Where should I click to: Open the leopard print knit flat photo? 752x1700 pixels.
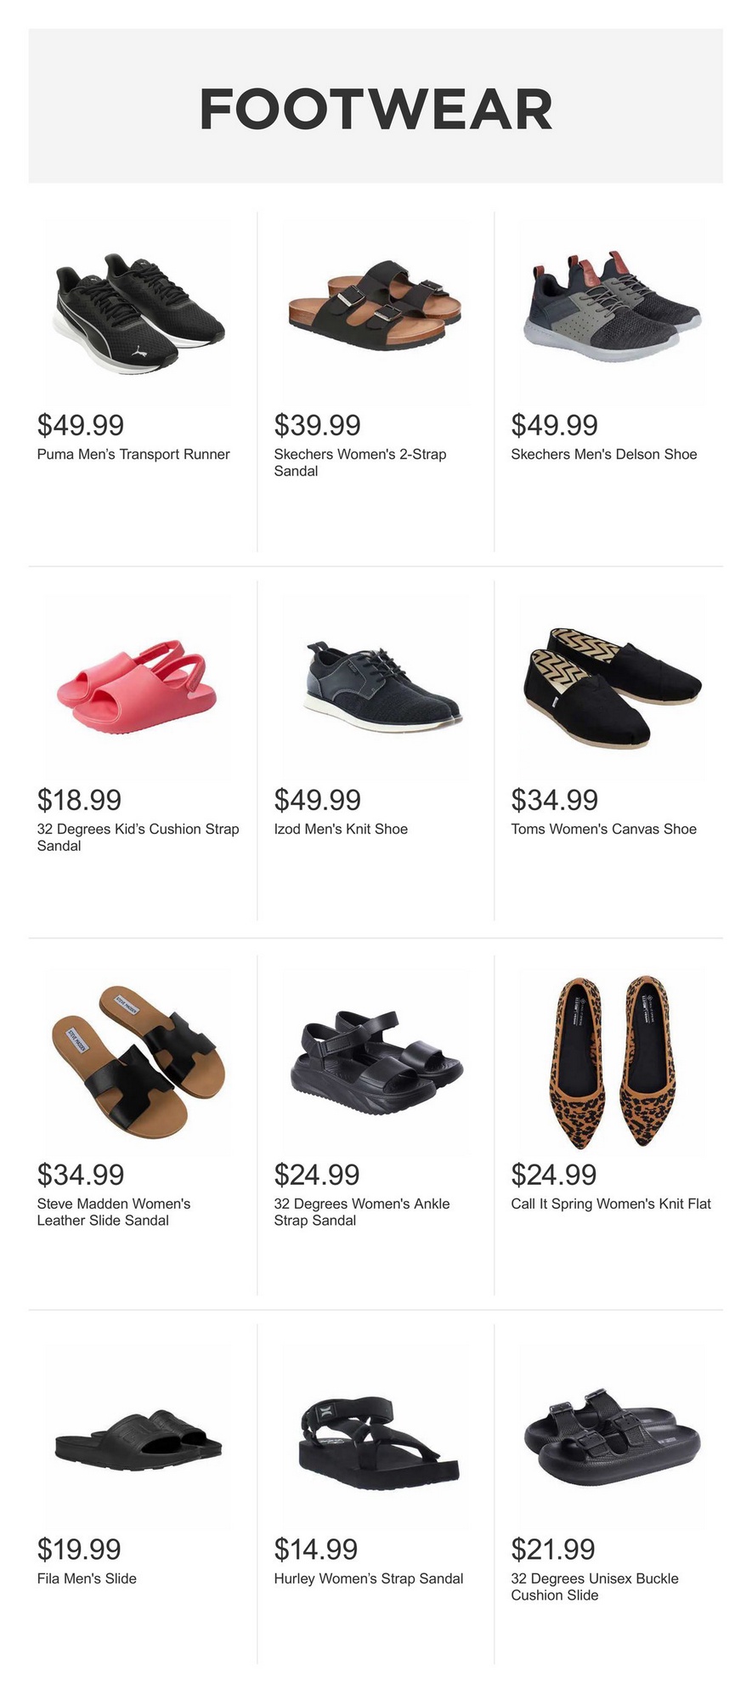(612, 1061)
